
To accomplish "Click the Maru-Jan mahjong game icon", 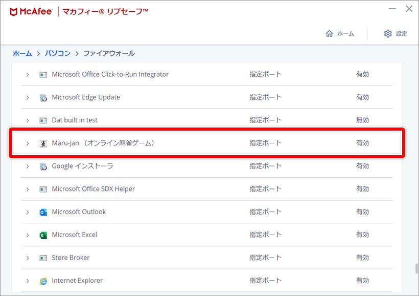I will 43,143.
